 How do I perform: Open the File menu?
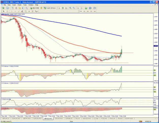point(5,5)
